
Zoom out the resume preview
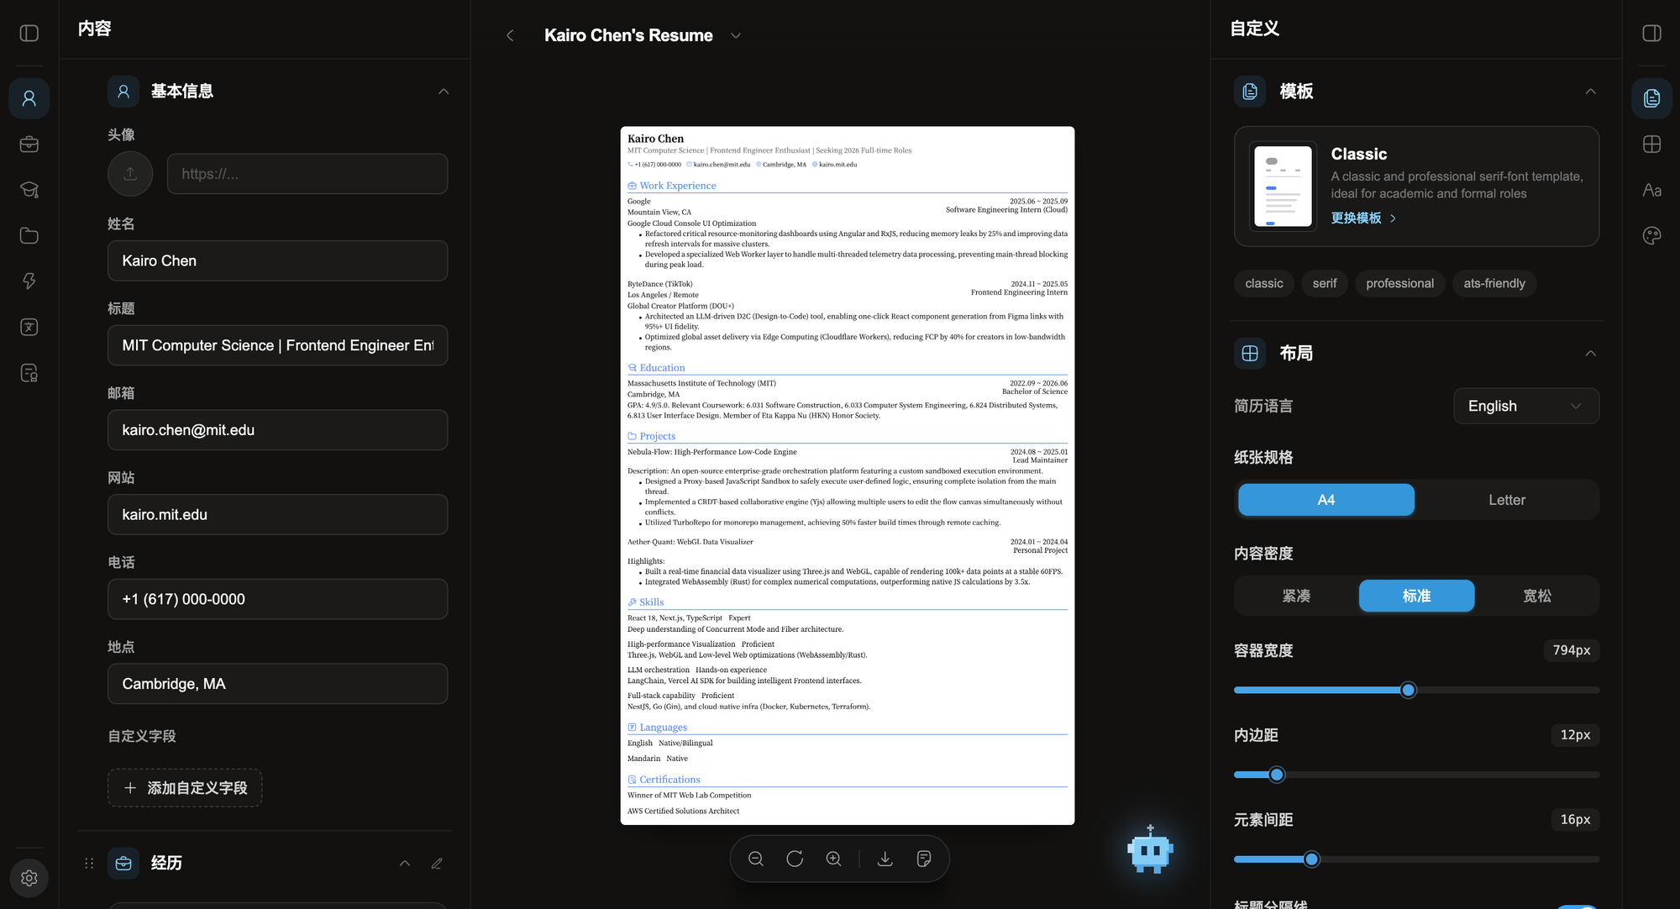point(756,859)
